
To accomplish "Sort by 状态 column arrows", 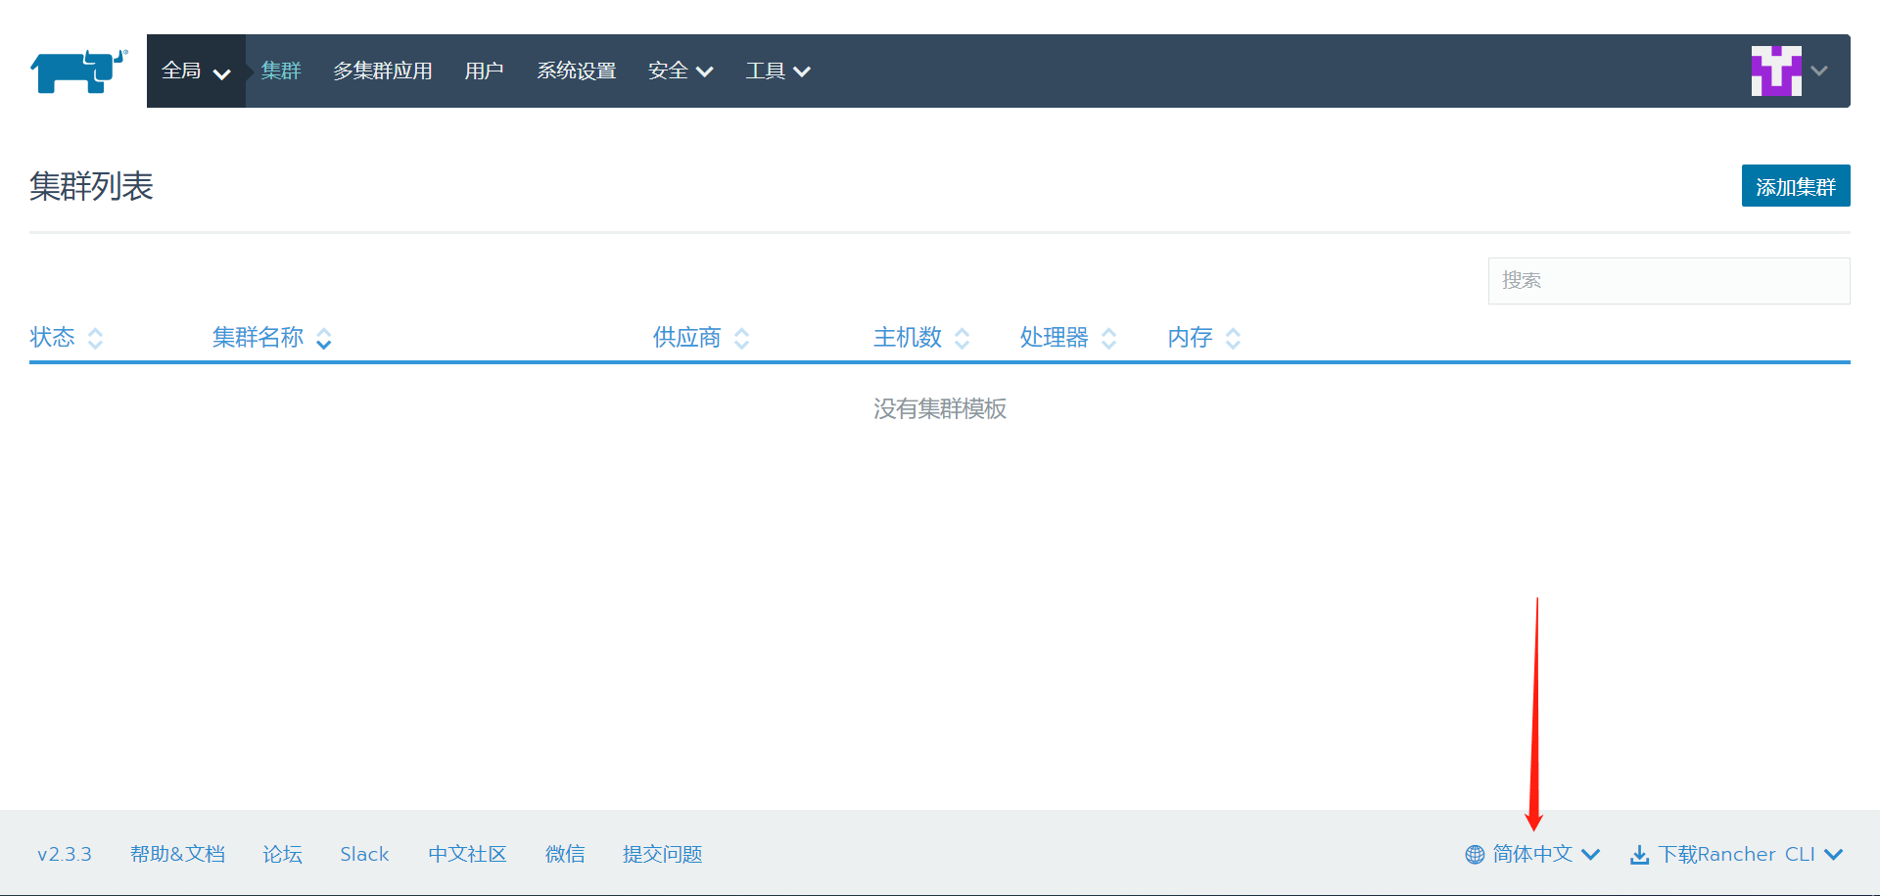I will (x=95, y=339).
